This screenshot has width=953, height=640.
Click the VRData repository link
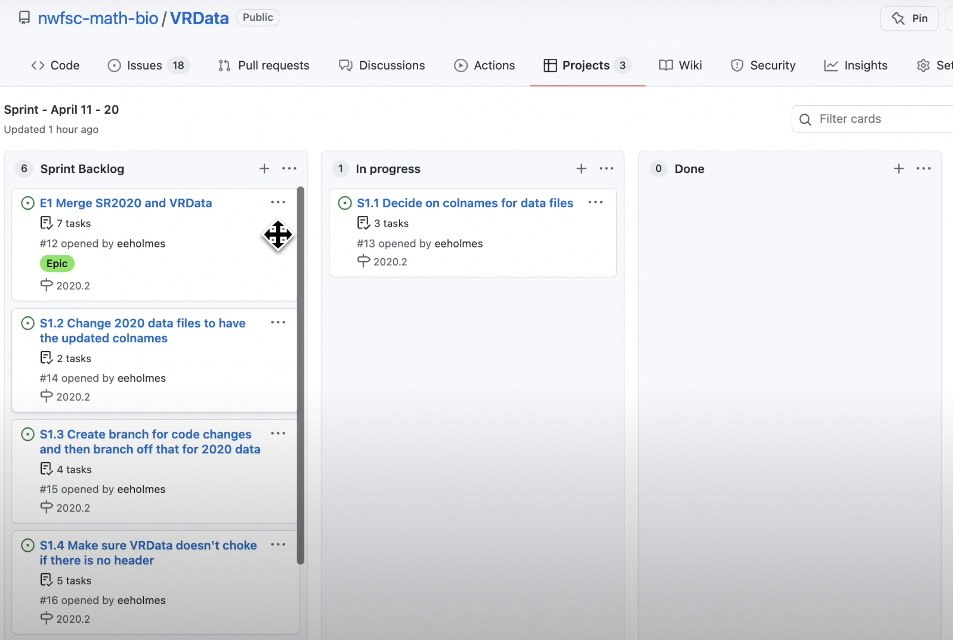click(x=199, y=18)
